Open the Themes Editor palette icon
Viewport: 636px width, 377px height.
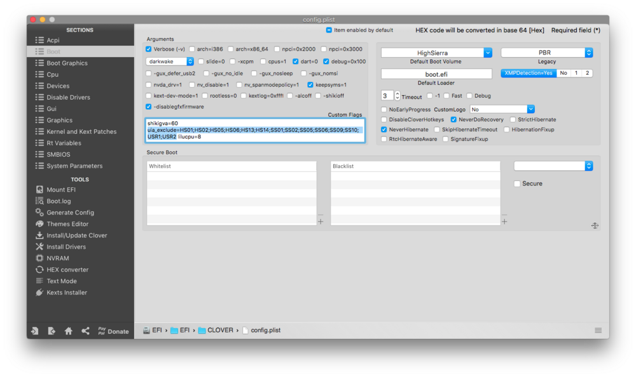(x=39, y=224)
